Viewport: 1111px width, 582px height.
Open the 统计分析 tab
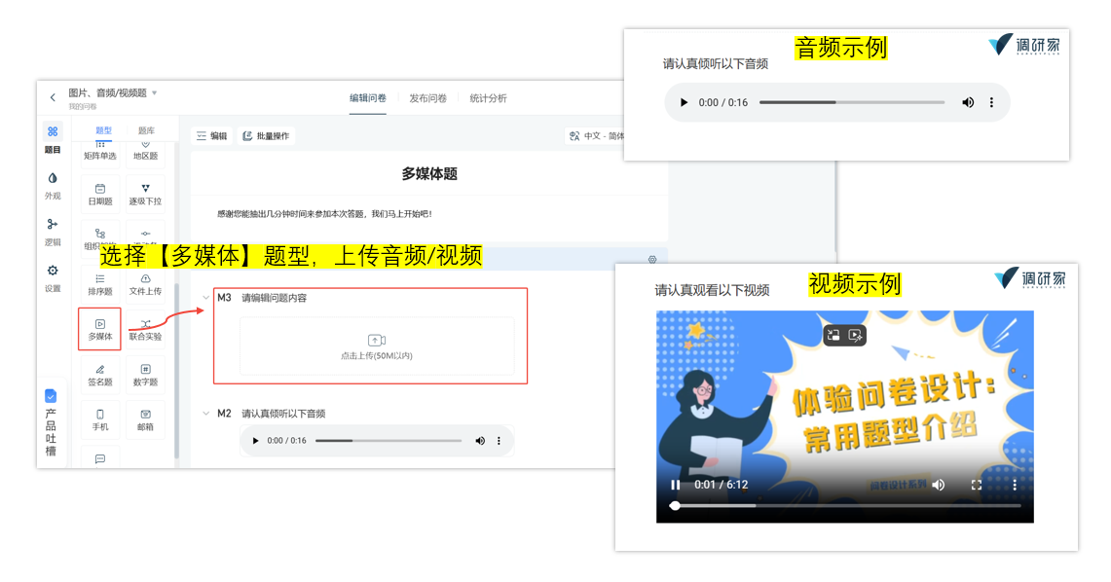point(488,98)
